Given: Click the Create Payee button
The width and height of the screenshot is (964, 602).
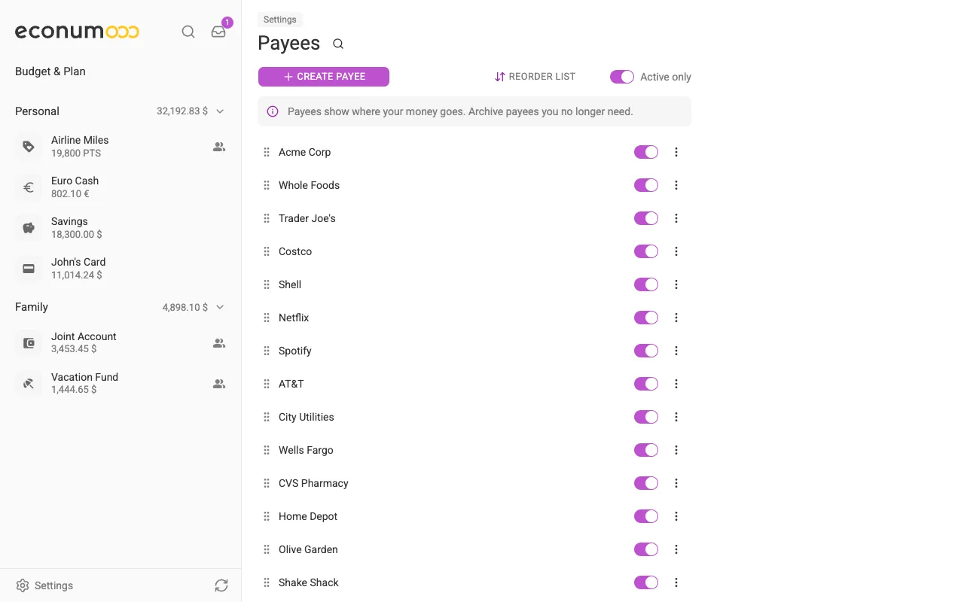Looking at the screenshot, I should pyautogui.click(x=324, y=77).
